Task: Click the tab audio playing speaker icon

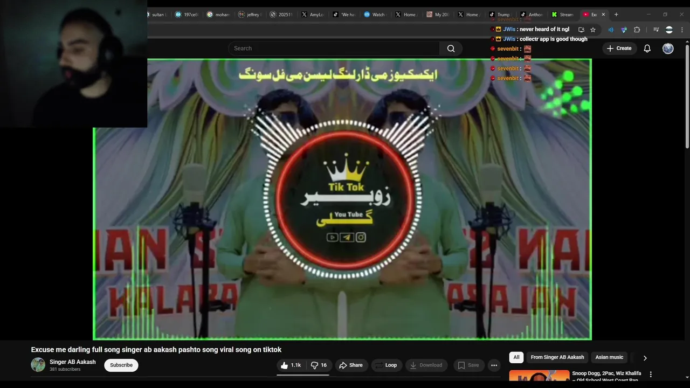Action: 611,30
